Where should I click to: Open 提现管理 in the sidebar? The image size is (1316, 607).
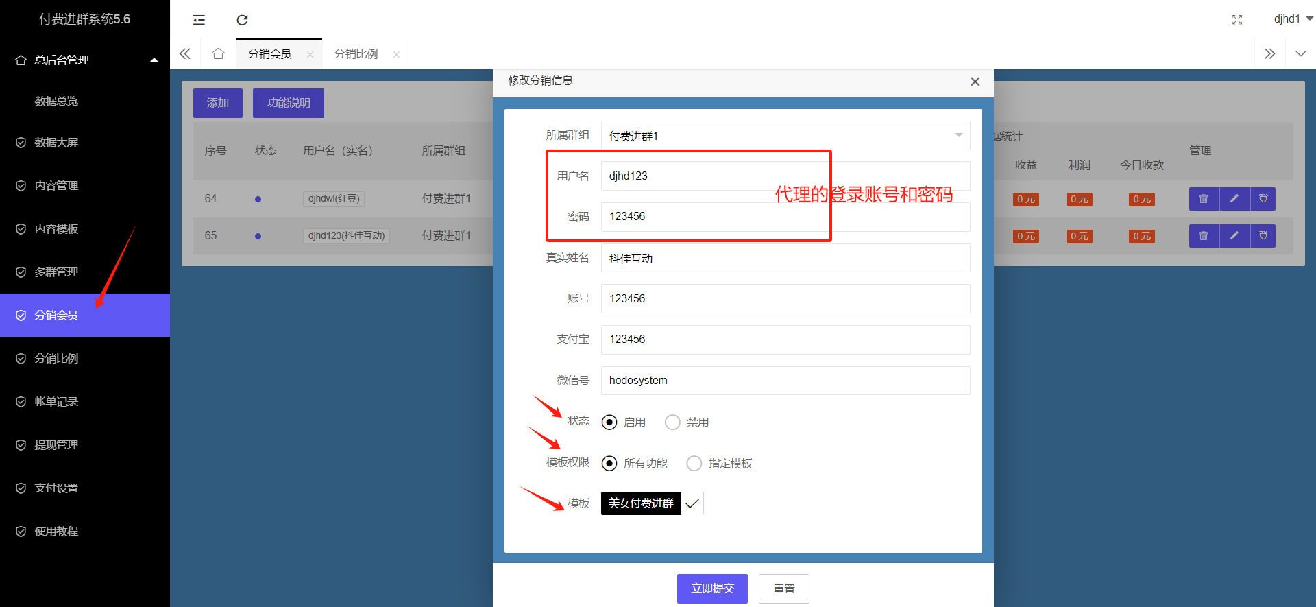pyautogui.click(x=56, y=444)
